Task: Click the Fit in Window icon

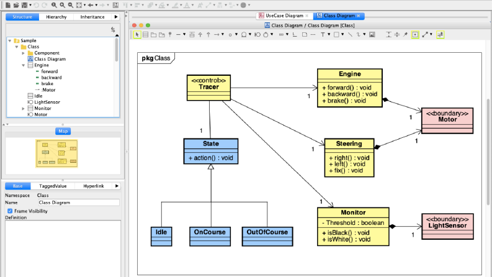Action: point(79,5)
